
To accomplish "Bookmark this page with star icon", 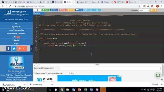I will pos(139,6).
